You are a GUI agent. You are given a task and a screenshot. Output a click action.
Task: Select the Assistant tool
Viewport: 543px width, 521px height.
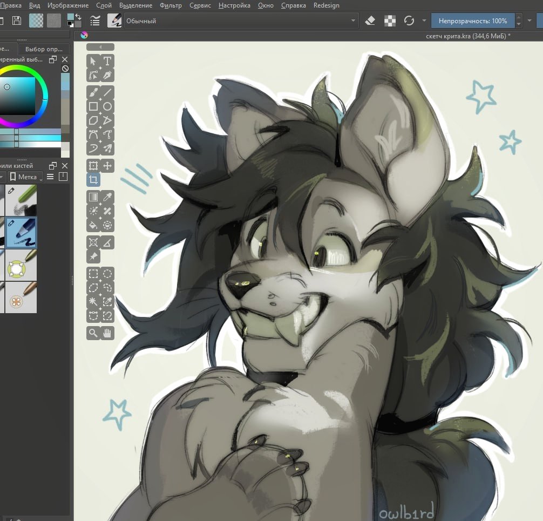[93, 242]
